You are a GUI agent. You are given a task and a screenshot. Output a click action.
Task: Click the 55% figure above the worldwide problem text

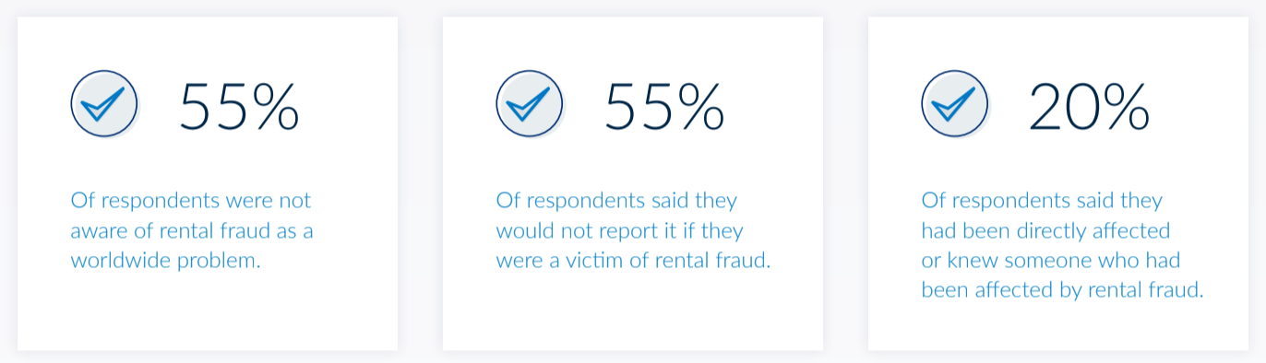(239, 106)
